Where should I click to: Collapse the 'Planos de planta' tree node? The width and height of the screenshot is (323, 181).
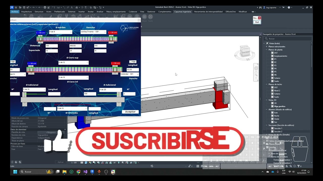[266, 50]
